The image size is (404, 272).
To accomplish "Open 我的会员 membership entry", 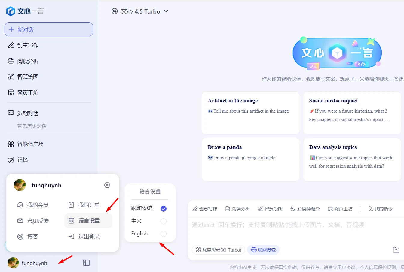I will click(x=33, y=205).
